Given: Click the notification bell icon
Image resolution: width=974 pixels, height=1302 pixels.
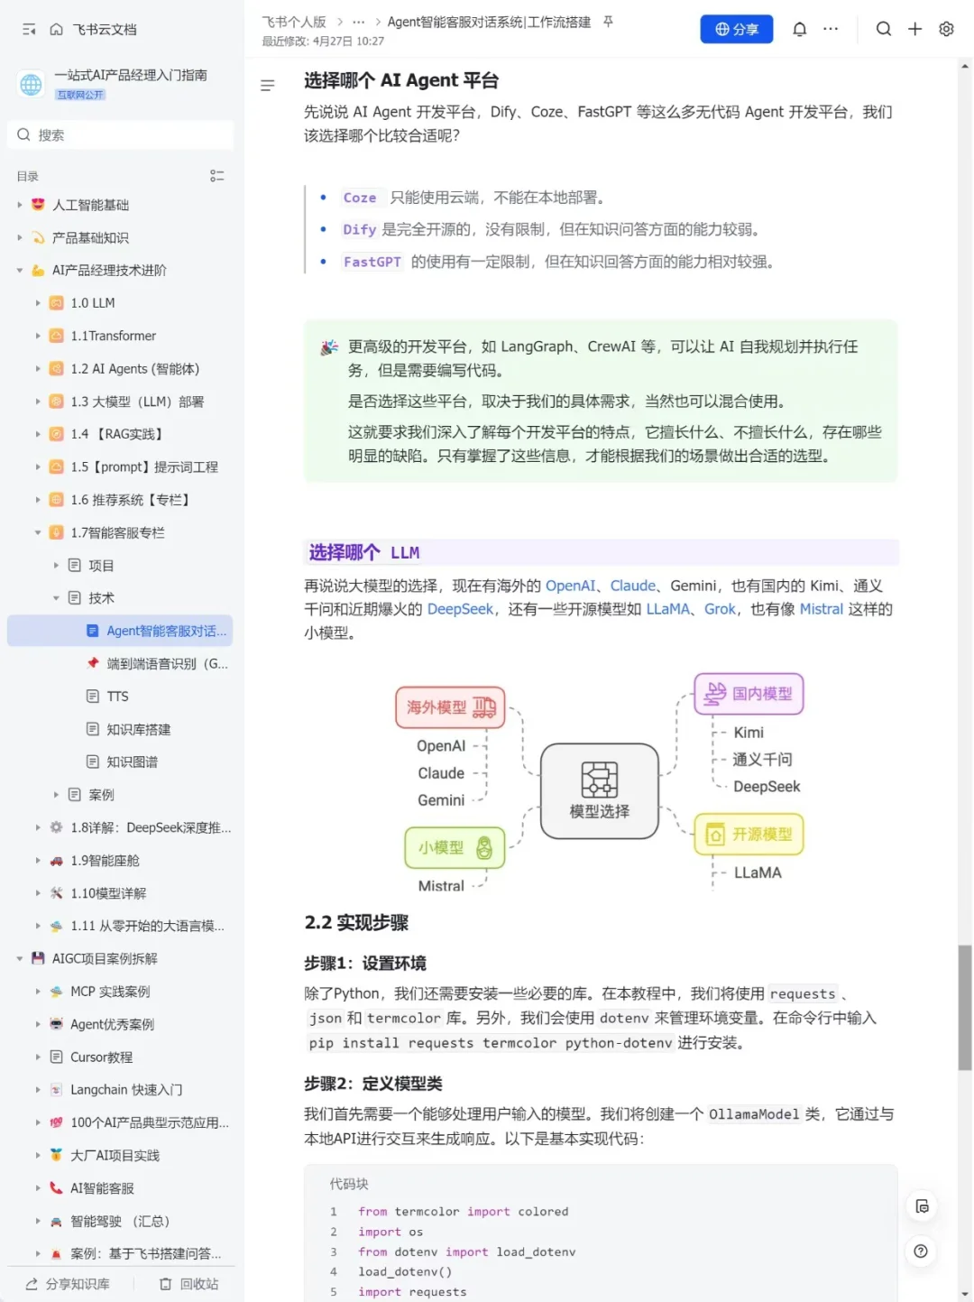Looking at the screenshot, I should [x=799, y=29].
